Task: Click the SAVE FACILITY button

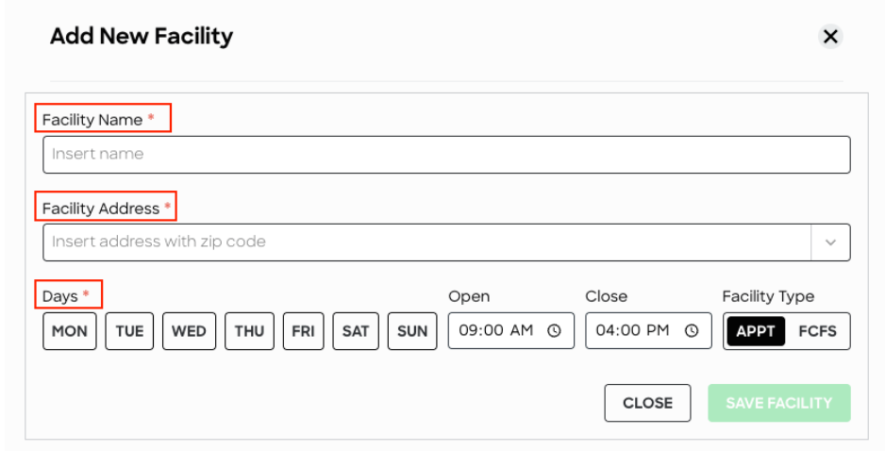Action: 779,403
